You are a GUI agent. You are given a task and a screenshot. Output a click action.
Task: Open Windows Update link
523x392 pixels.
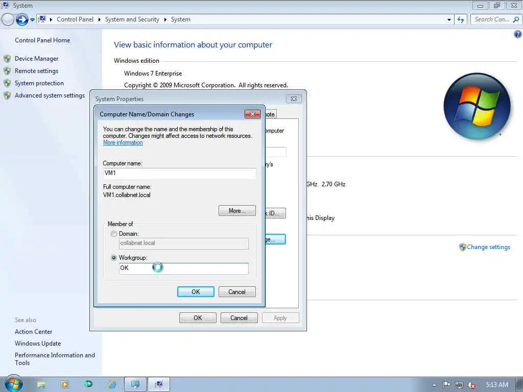click(38, 344)
